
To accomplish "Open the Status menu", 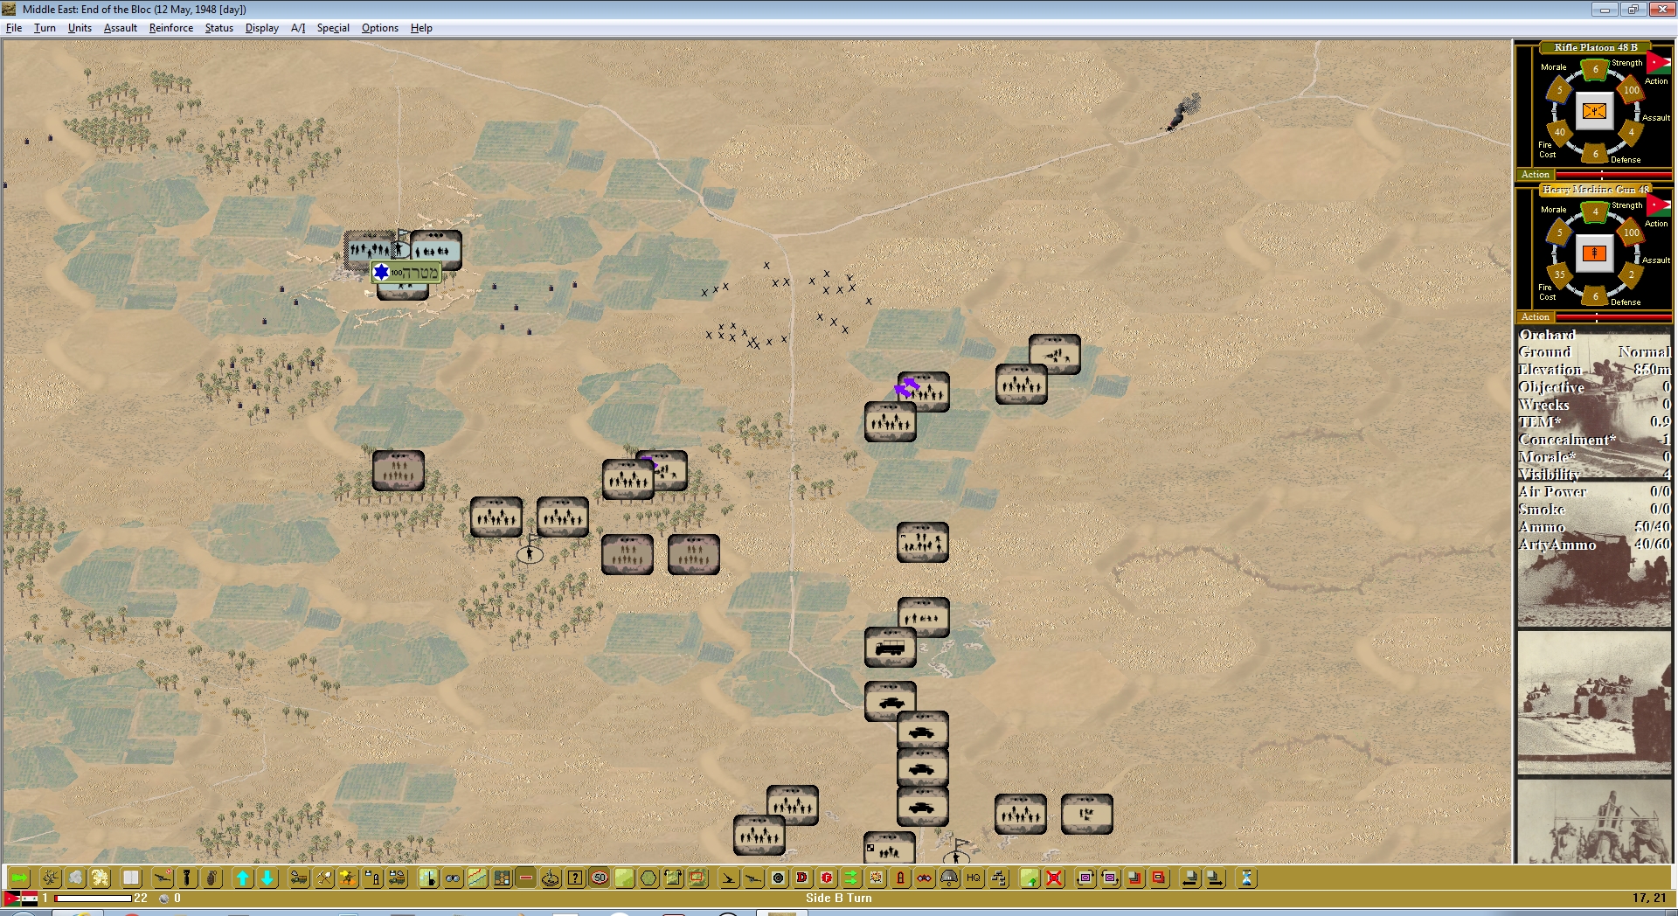I will (x=219, y=28).
